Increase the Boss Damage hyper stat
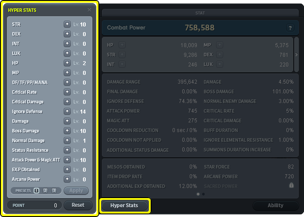Screen dimensions: 304x217 pos(67,131)
